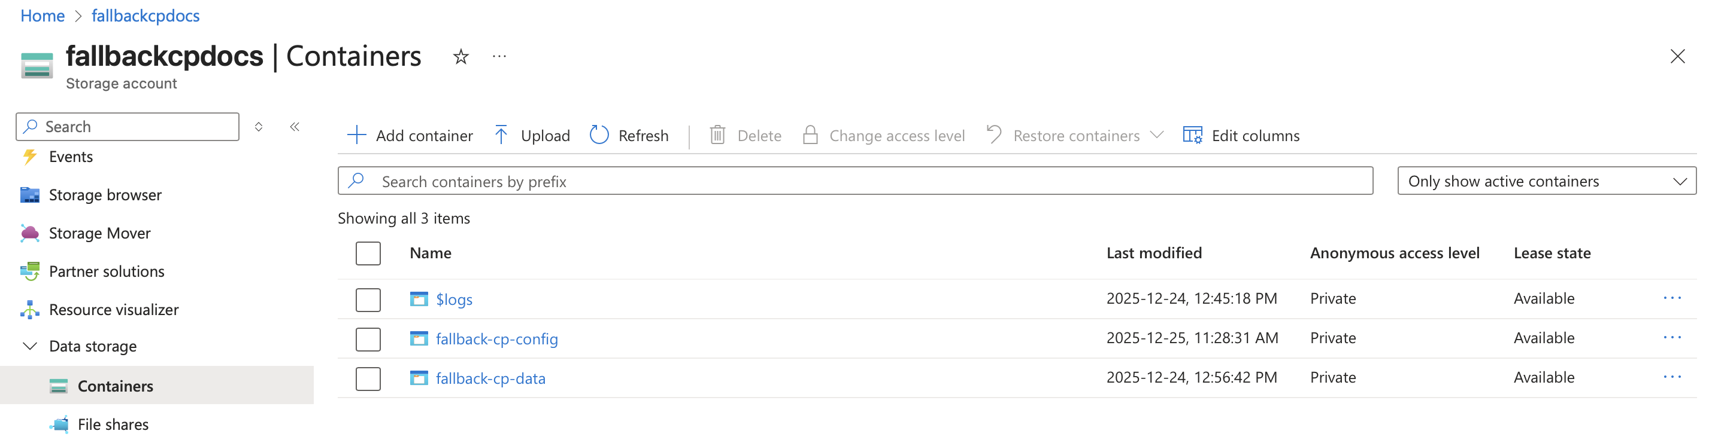Collapse the Data storage section
This screenshot has height=446, width=1715.
tap(30, 346)
